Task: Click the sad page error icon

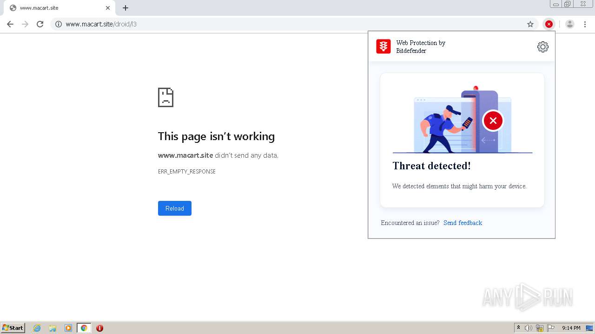Action: [x=165, y=97]
